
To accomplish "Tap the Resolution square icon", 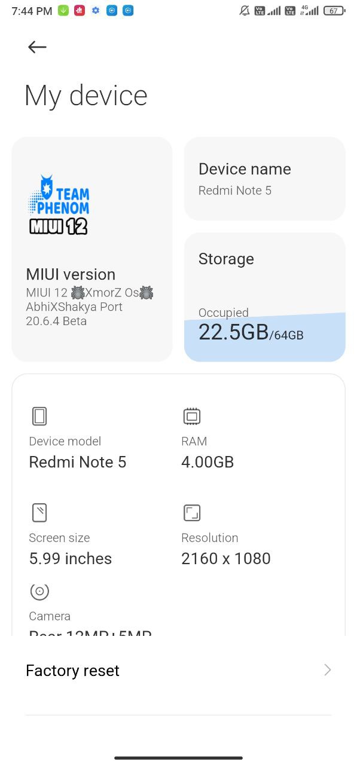I will click(192, 512).
